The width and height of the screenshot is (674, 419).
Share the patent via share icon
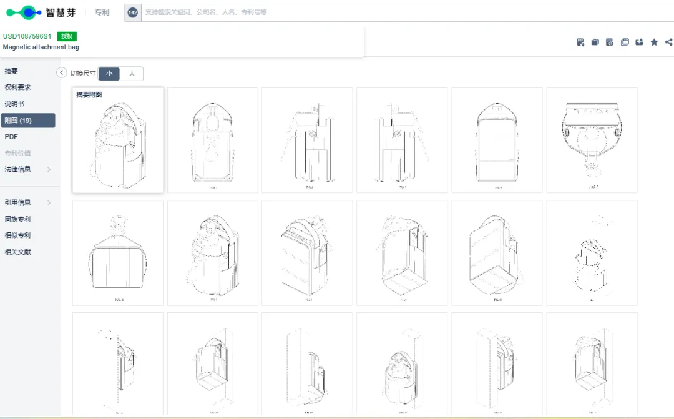point(669,42)
